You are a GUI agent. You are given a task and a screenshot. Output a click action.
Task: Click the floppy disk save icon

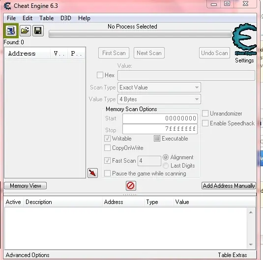38,31
